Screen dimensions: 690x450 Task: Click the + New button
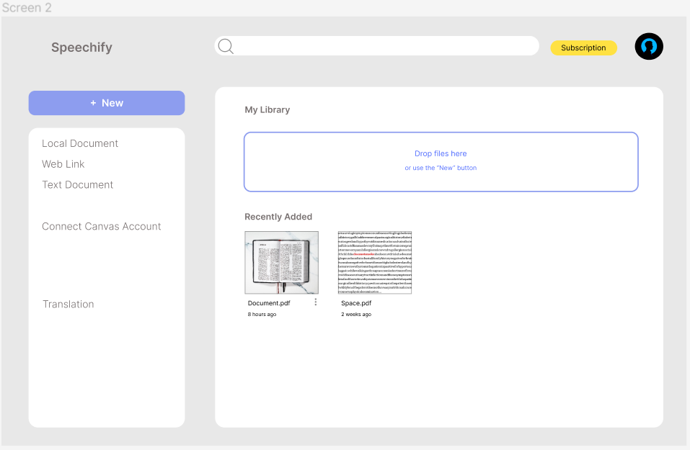click(x=107, y=103)
